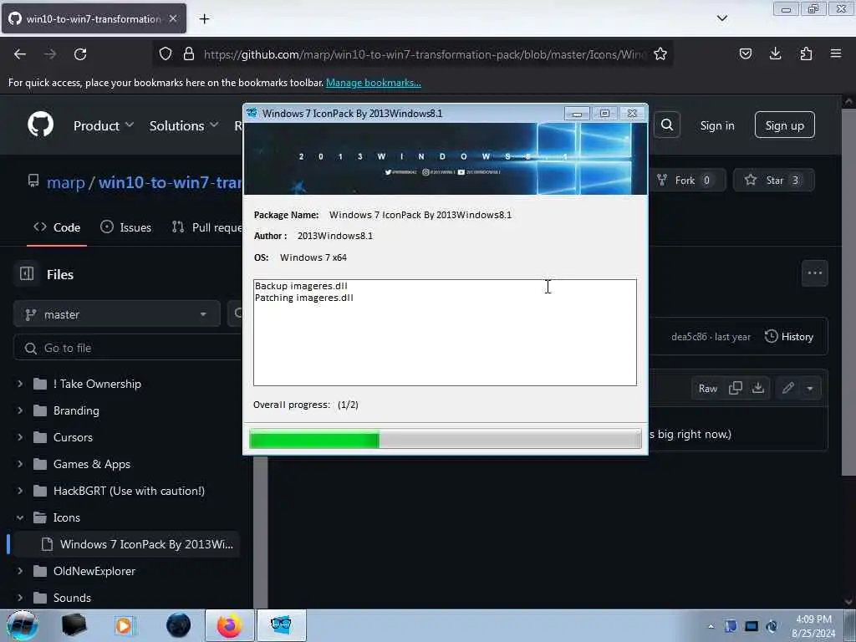Click the pencil edit file icon
Viewport: 856px width, 642px height.
pyautogui.click(x=787, y=388)
